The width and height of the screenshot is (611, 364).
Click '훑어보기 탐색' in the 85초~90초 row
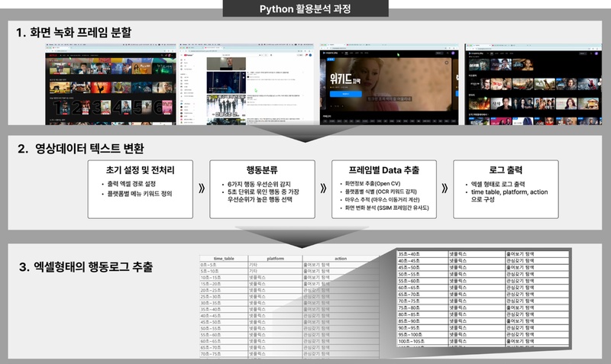click(537, 321)
